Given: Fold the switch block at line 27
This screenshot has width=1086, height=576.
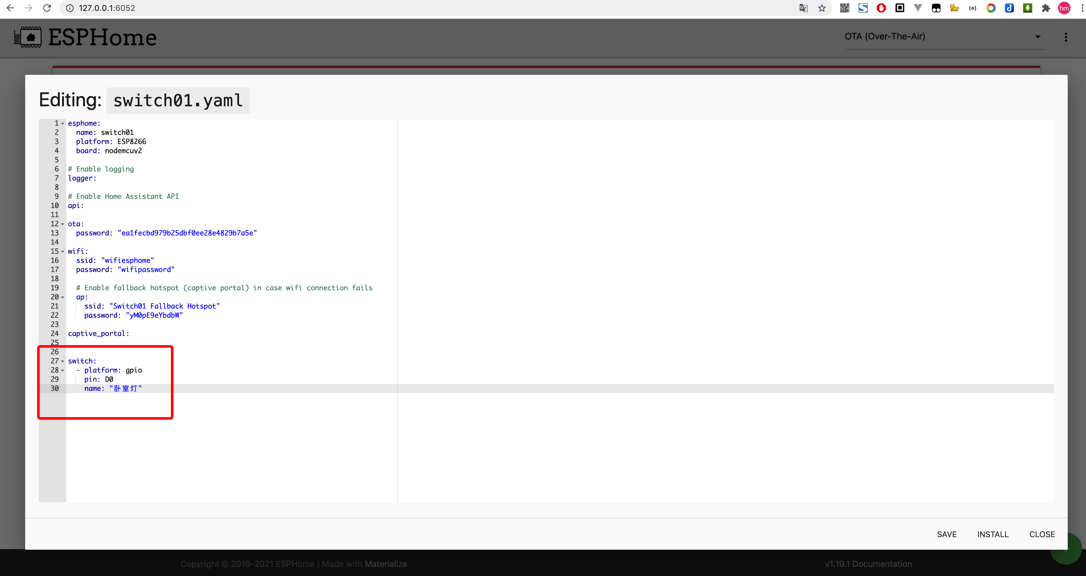Looking at the screenshot, I should coord(63,361).
